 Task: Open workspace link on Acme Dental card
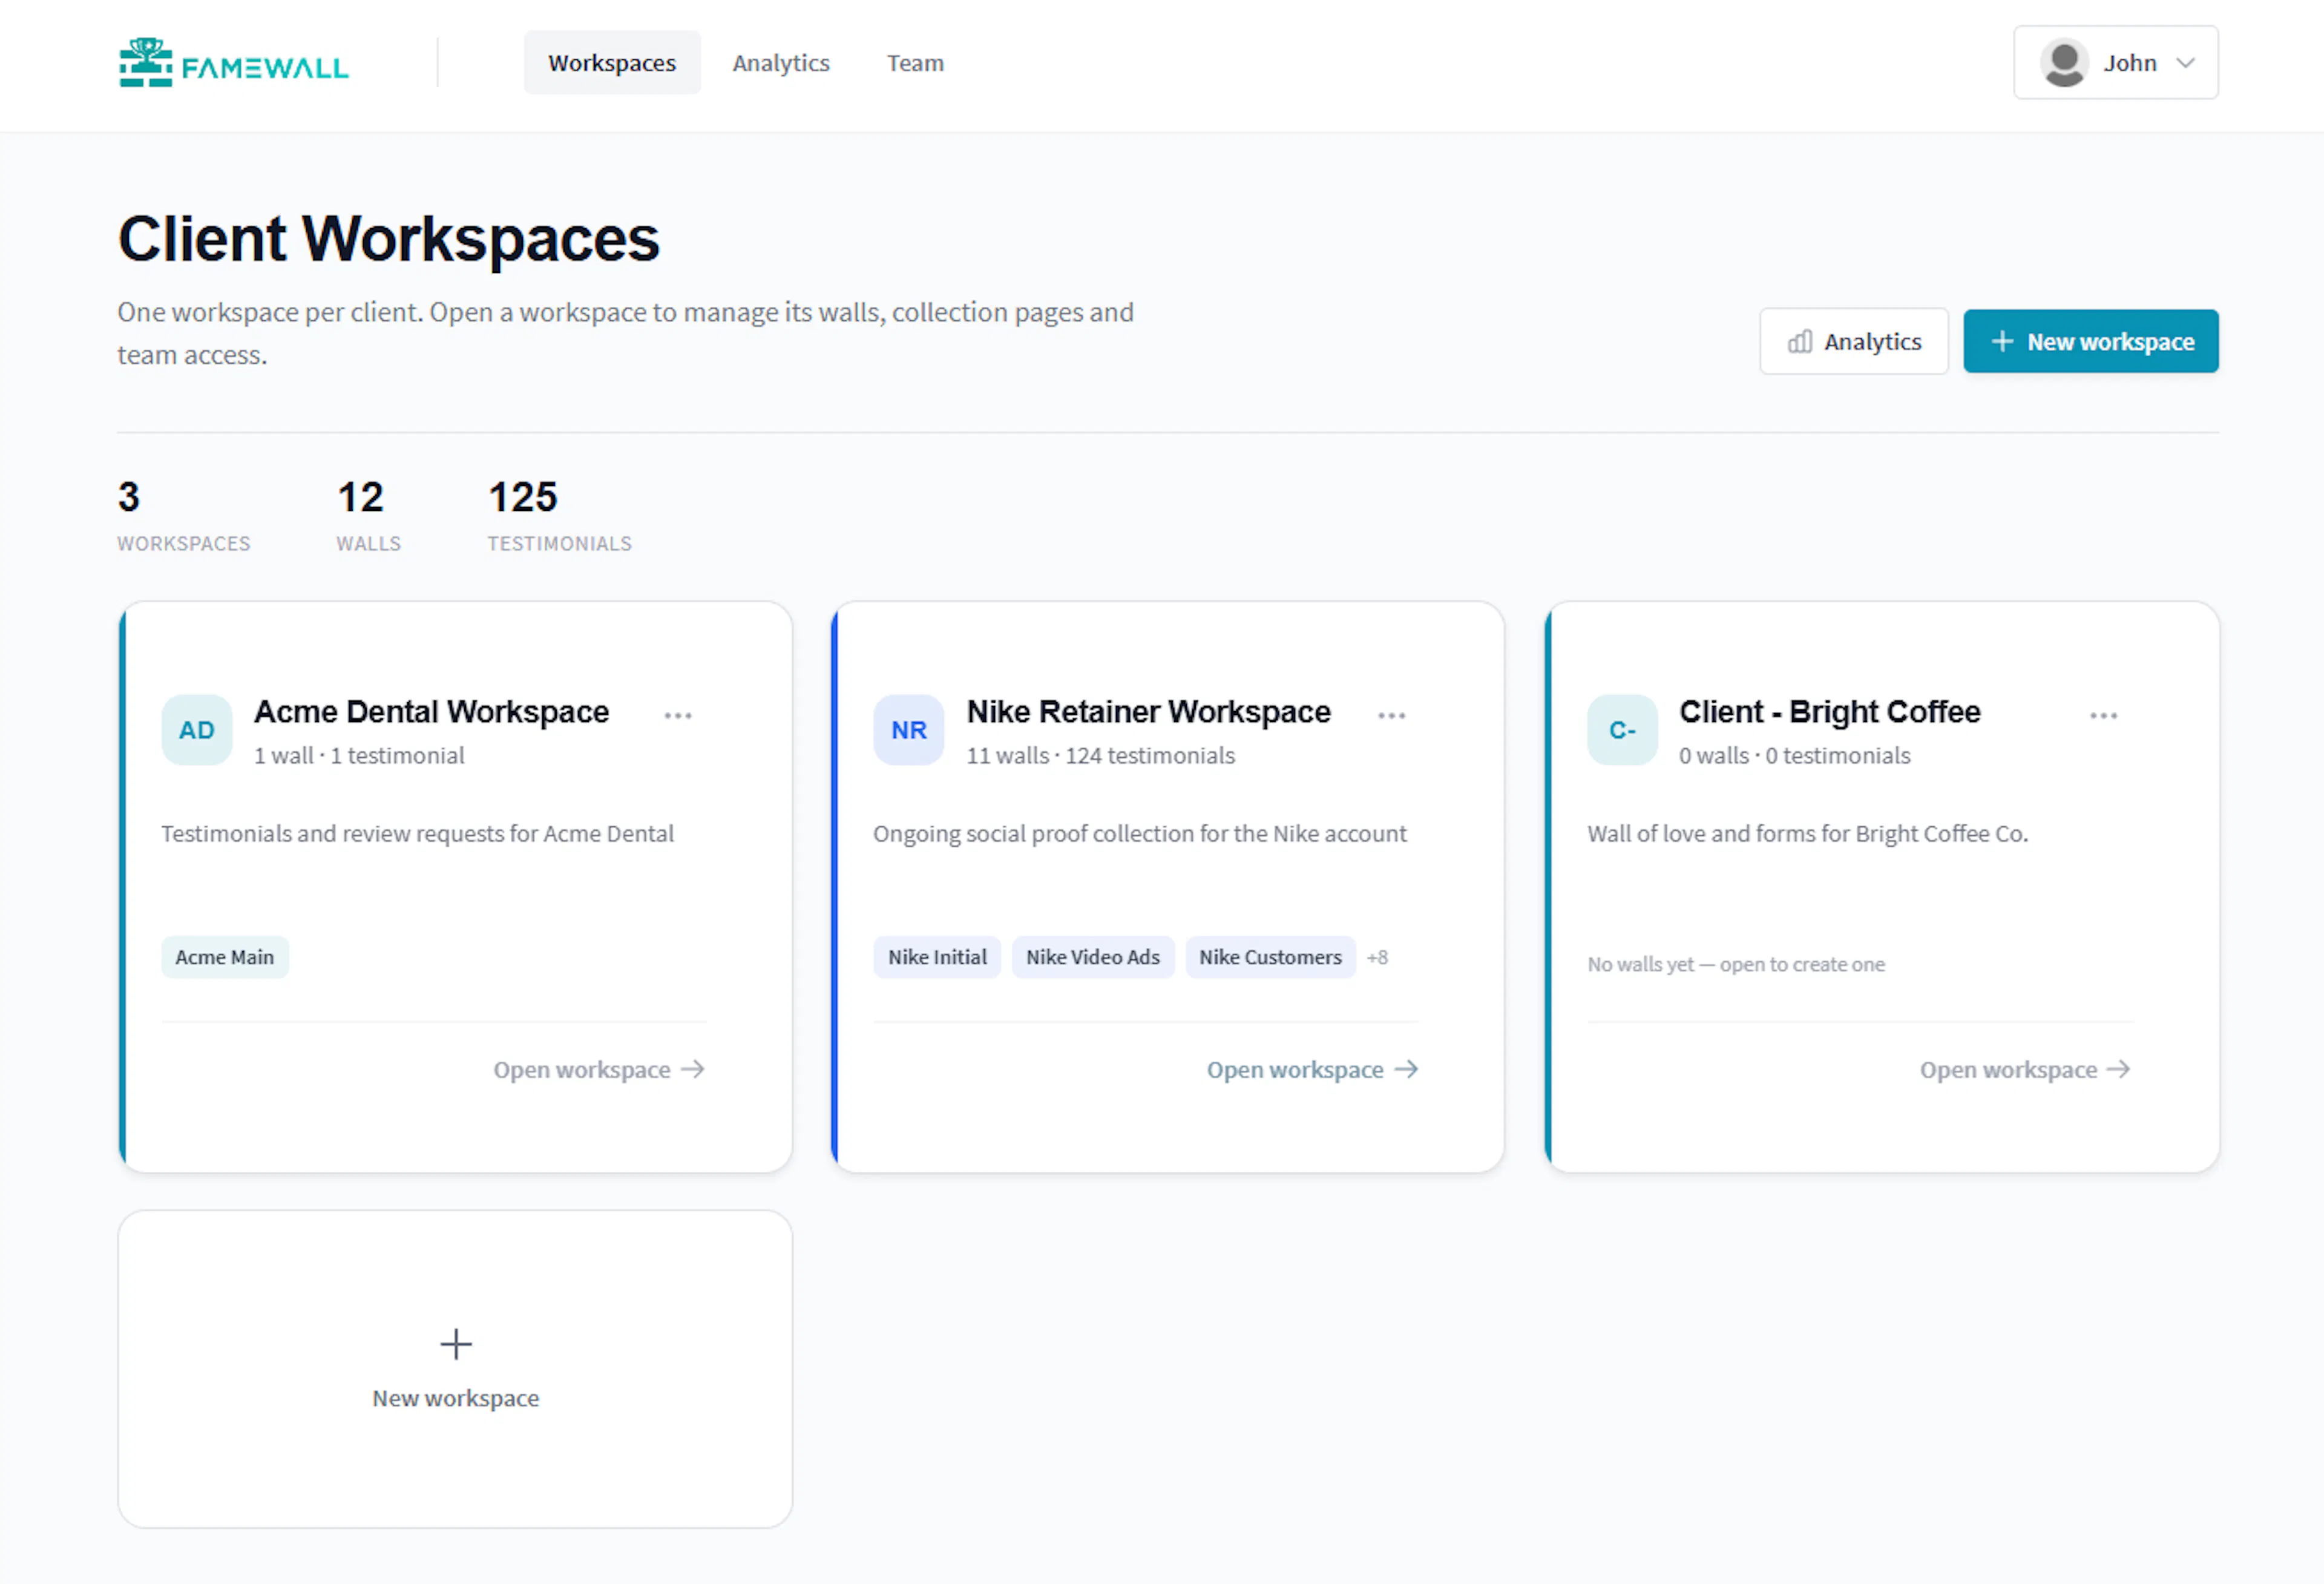click(599, 1070)
